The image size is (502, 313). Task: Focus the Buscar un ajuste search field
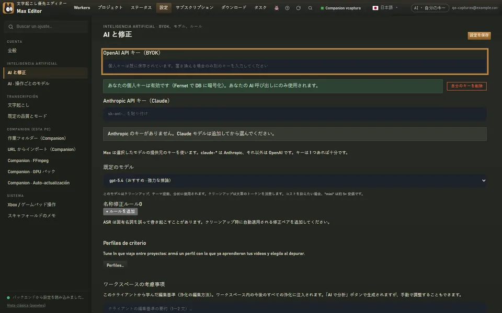[x=46, y=27]
